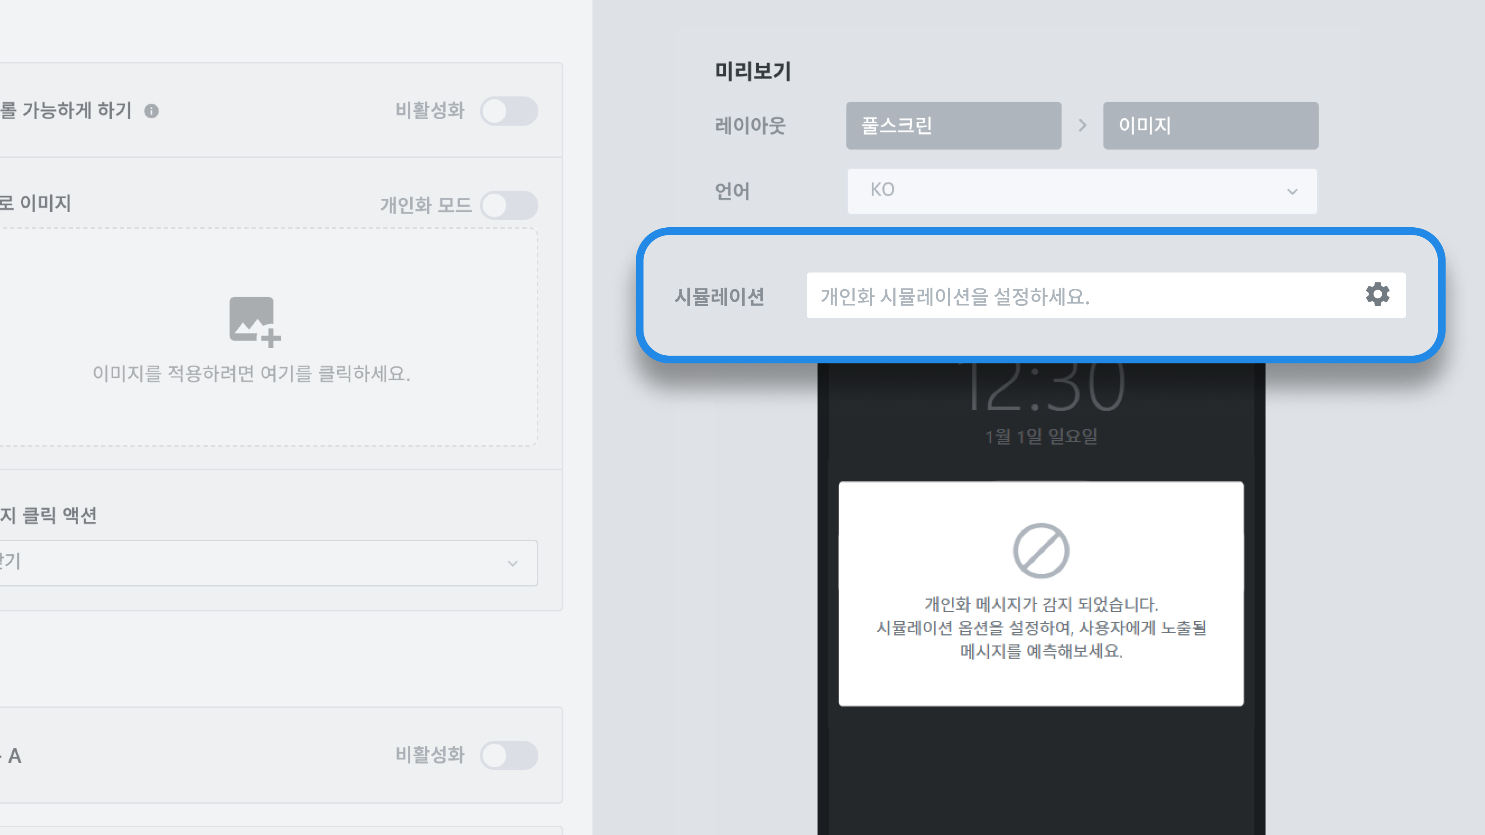Image resolution: width=1485 pixels, height=835 pixels.
Task: Click the prohibited circle icon in preview
Action: pyautogui.click(x=1041, y=550)
